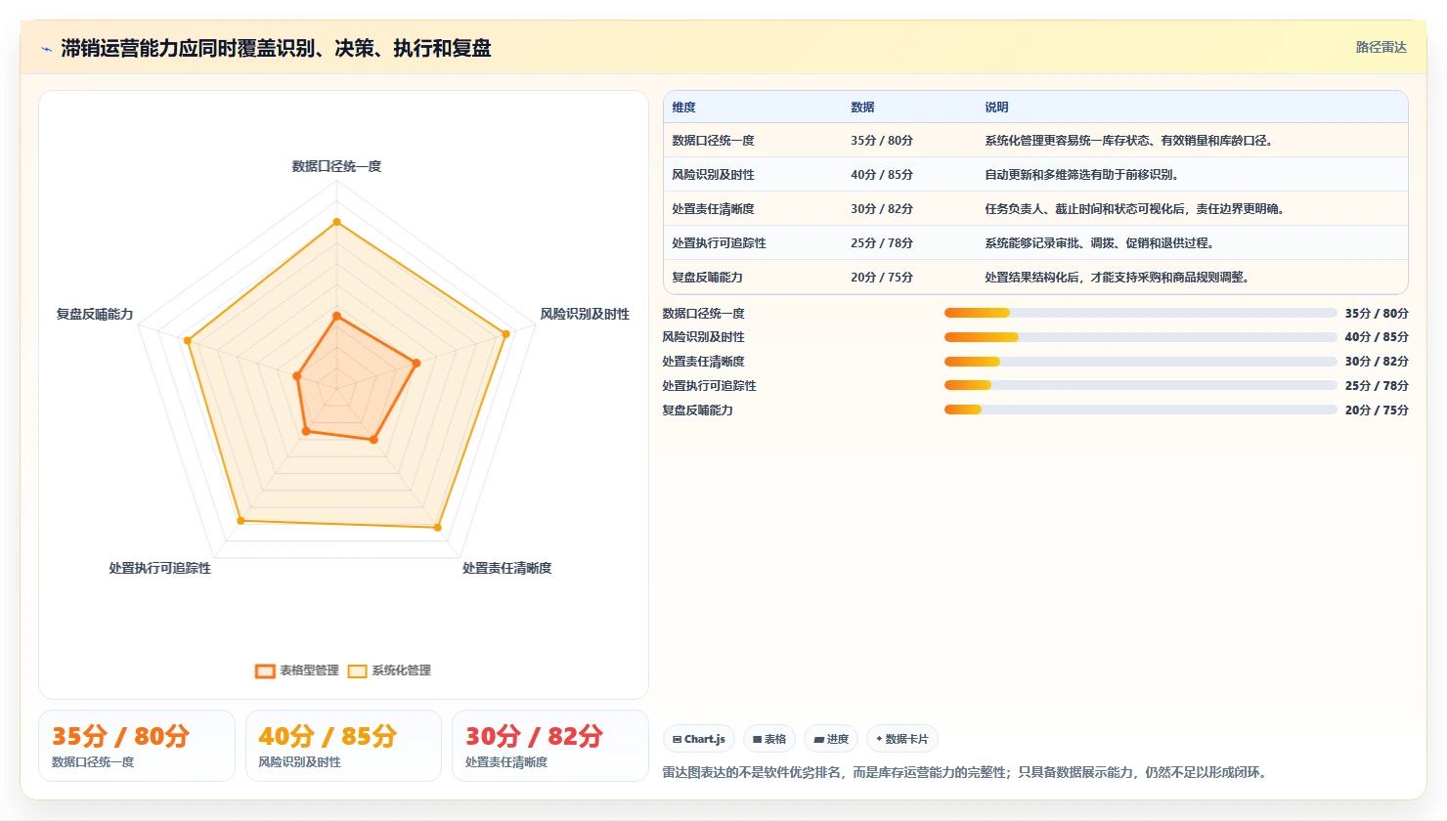This screenshot has height=821, width=1447.
Task: Select the 35分 / 80分 stat card
Action: pos(137,746)
